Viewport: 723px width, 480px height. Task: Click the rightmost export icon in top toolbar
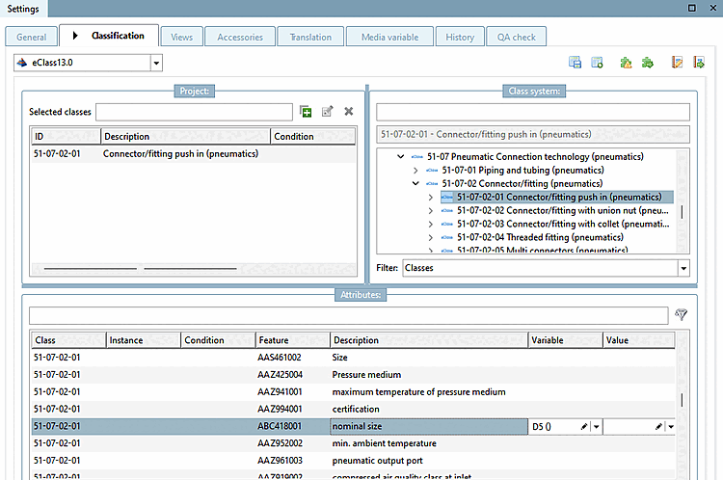click(x=699, y=63)
